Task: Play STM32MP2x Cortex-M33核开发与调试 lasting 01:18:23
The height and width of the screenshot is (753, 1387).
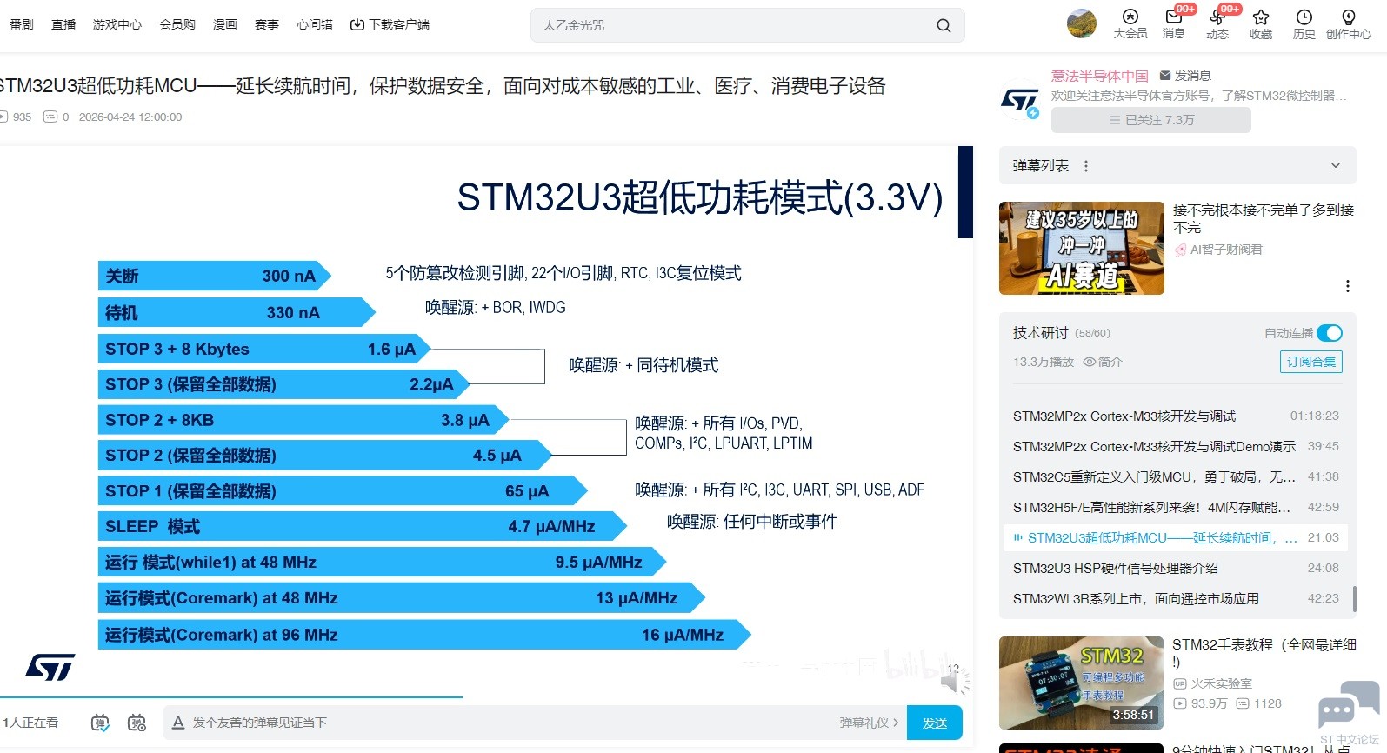Action: [1176, 416]
